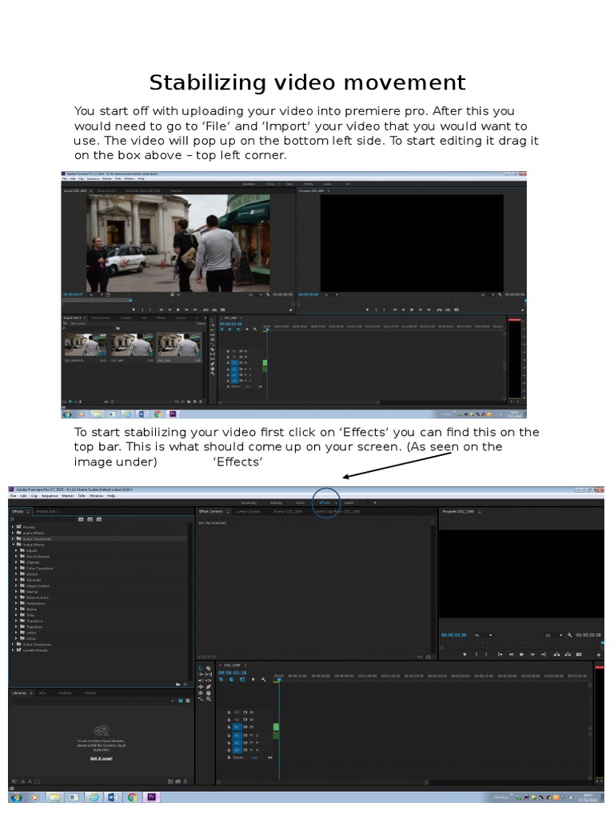Expand the Audio Effects folder
The height and width of the screenshot is (819, 614).
click(13, 533)
